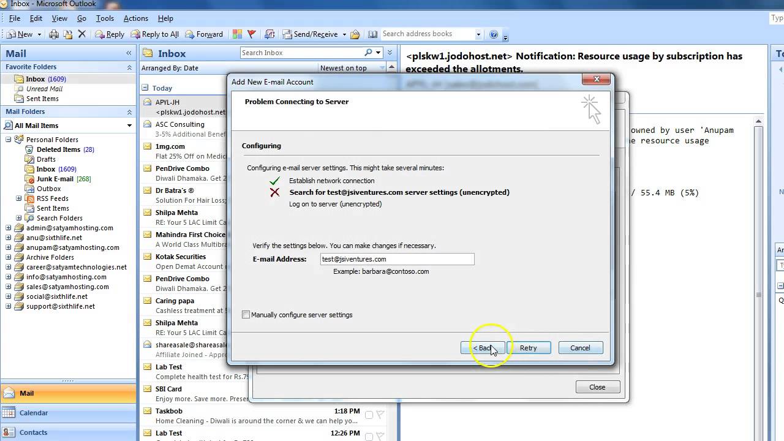Open the Kotak Securities message

tap(184, 262)
